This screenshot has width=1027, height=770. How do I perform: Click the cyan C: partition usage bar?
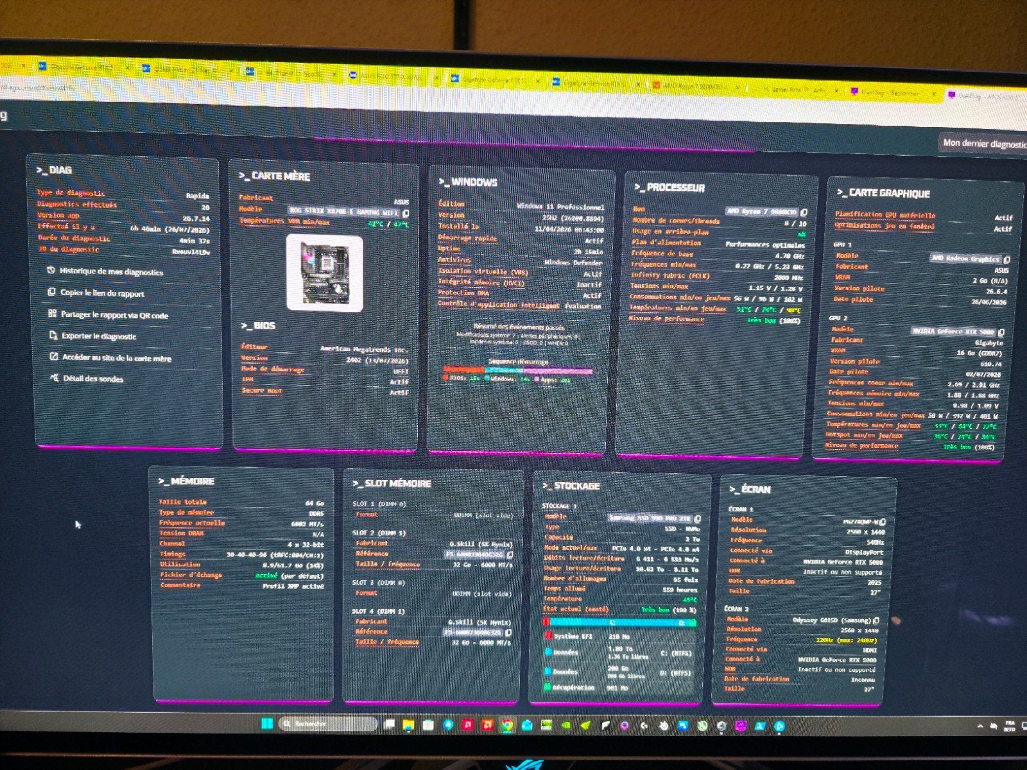click(613, 622)
